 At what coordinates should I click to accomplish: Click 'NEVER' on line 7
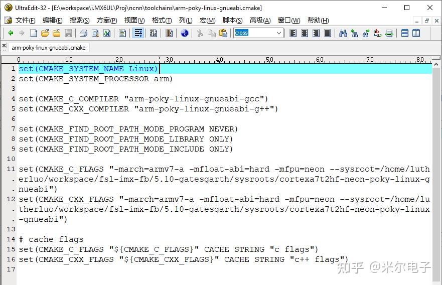point(222,129)
